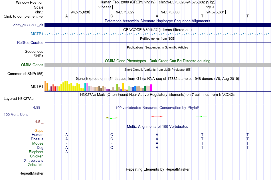
Task: Open the MCTP1 GTEx expression bar chart
Action: 98,86
